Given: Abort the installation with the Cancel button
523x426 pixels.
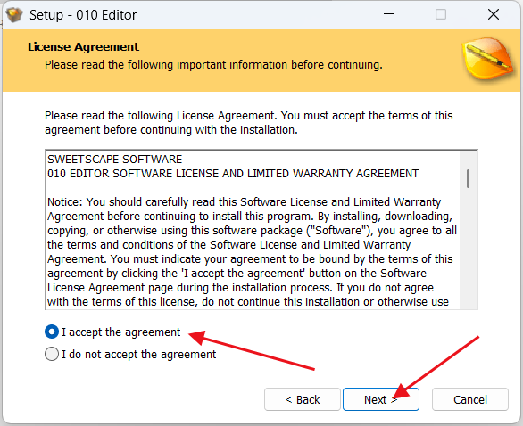Looking at the screenshot, I should click(x=470, y=399).
